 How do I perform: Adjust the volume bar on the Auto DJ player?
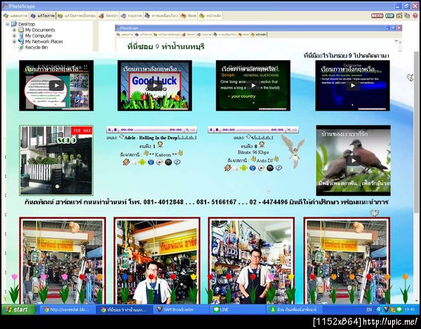pyautogui.click(x=293, y=130)
